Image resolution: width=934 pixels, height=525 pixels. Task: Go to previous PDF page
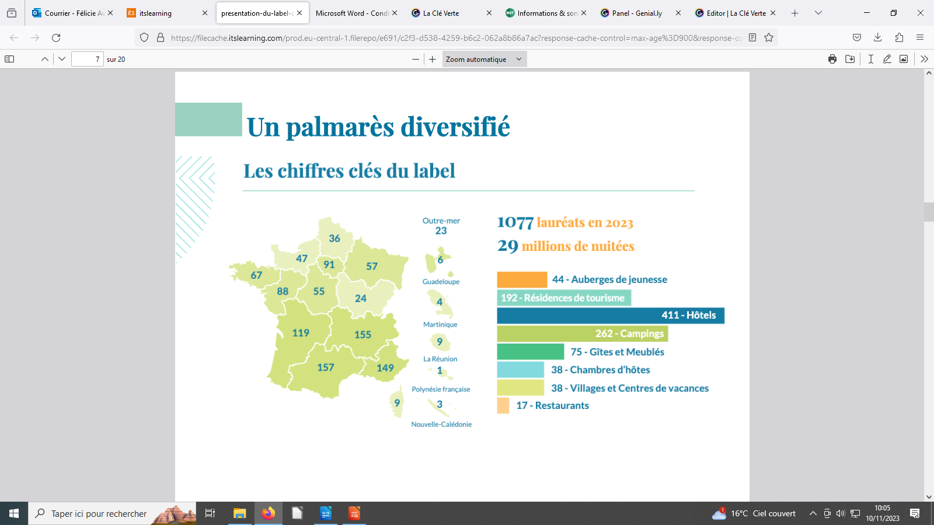(44, 59)
